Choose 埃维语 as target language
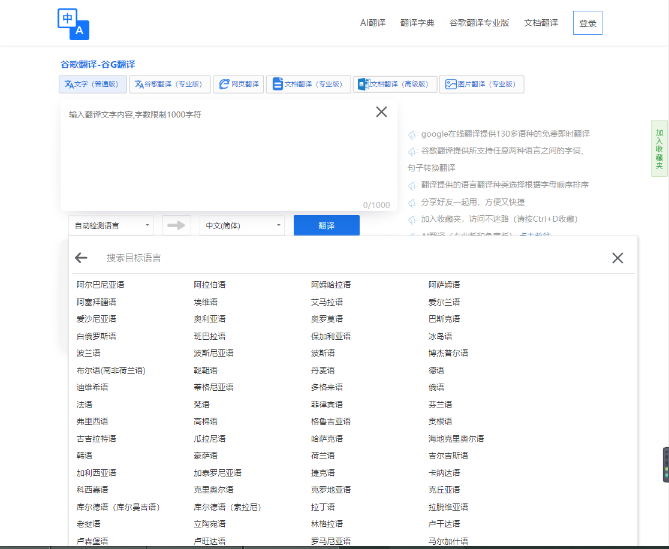 point(206,302)
